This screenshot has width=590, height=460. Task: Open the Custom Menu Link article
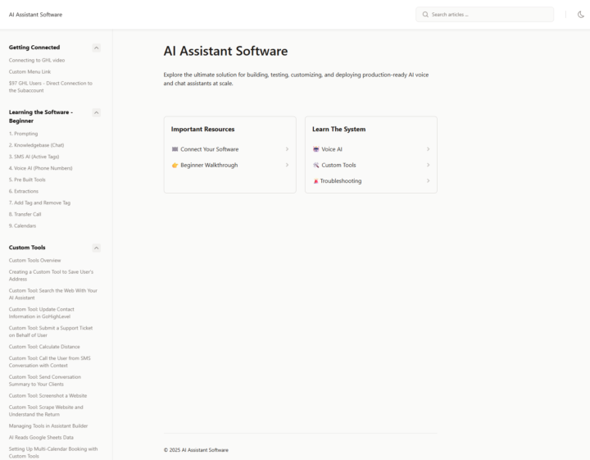tap(29, 71)
